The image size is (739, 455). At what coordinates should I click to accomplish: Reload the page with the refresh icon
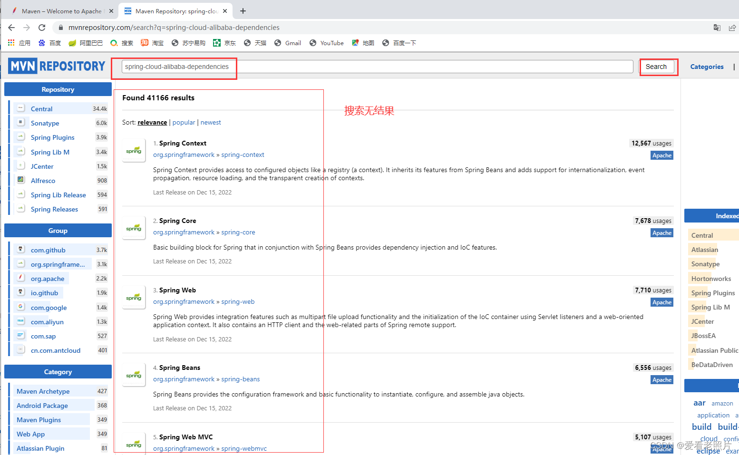coord(42,28)
